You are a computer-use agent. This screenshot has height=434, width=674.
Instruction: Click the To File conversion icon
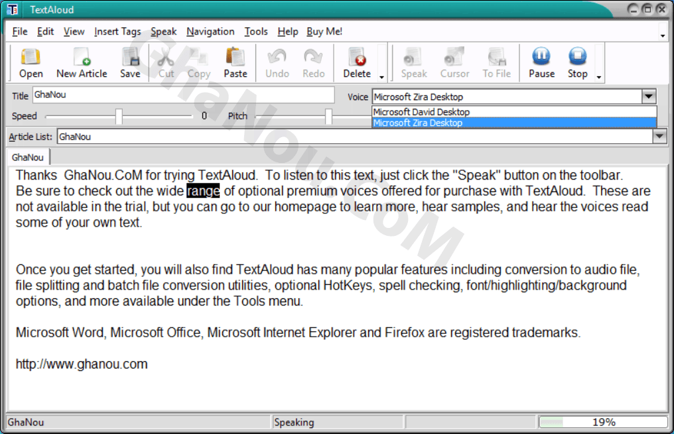click(496, 63)
